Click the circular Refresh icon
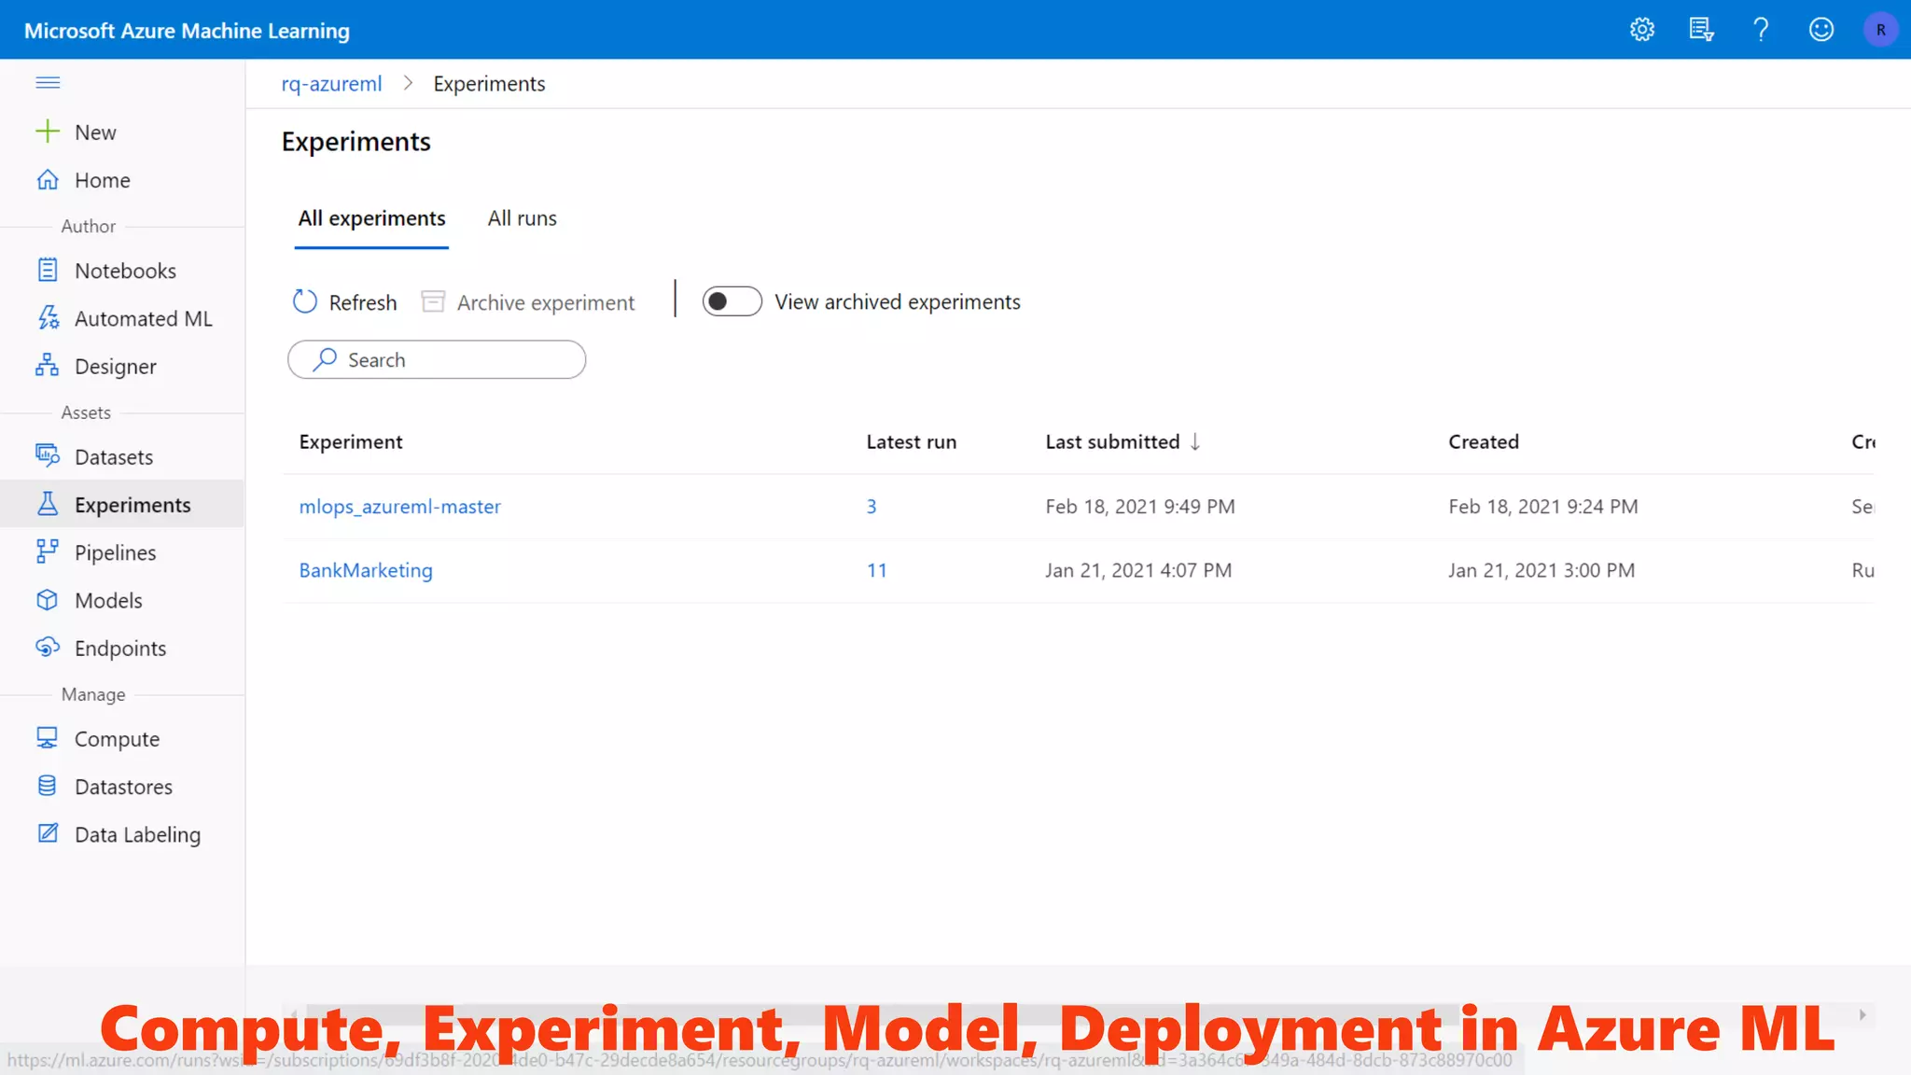The width and height of the screenshot is (1911, 1075). (305, 301)
